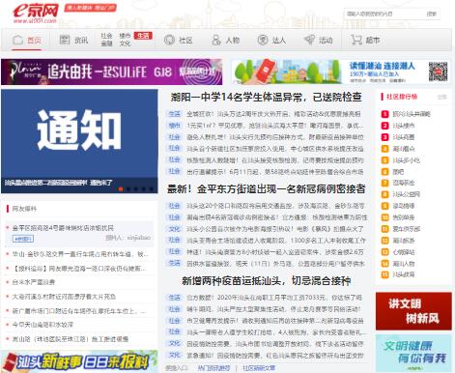
Task: Open the 金融 sub-category link
Action: (x=106, y=43)
